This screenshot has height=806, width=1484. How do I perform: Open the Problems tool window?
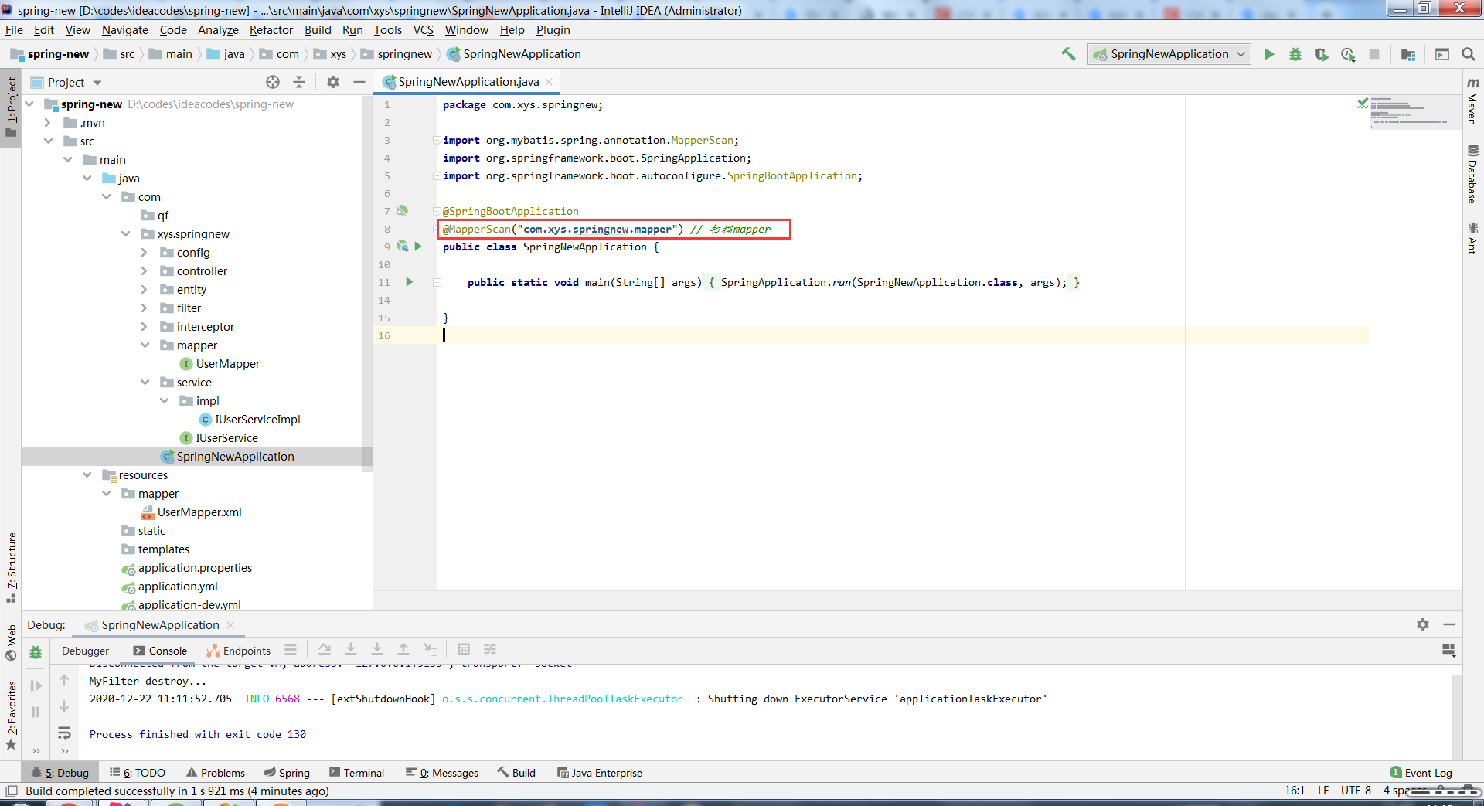pyautogui.click(x=216, y=773)
